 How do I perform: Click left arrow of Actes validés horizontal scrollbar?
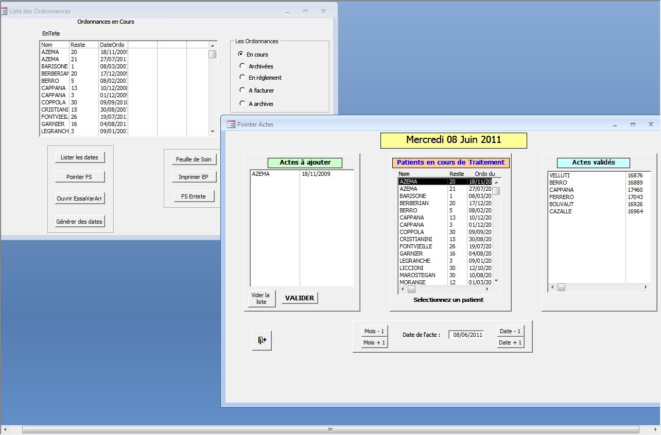[552, 287]
